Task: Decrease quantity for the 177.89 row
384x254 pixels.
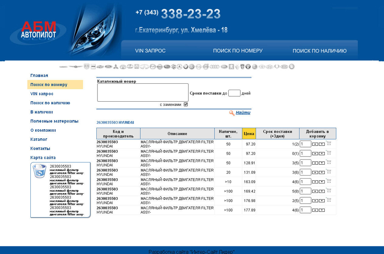Action: [x=322, y=210]
